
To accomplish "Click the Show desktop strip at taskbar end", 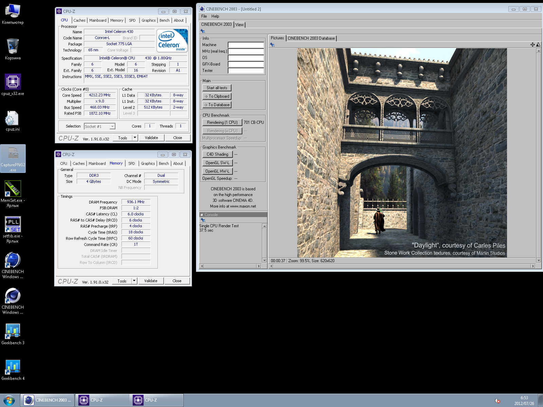I will 540,400.
